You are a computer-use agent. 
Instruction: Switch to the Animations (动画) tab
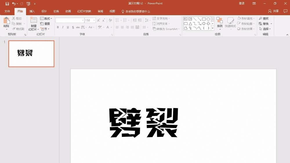click(x=68, y=11)
